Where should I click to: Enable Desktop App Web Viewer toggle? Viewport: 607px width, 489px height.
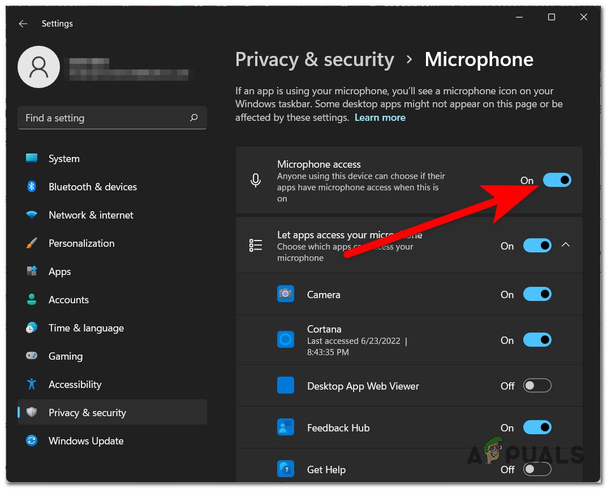(537, 386)
